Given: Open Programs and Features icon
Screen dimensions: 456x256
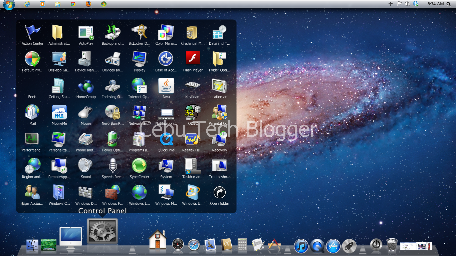Looking at the screenshot, I should (x=140, y=139).
